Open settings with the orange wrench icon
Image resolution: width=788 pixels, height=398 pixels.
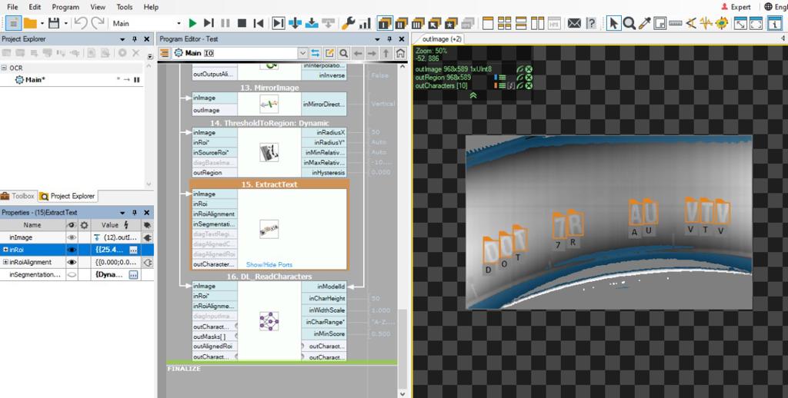348,23
